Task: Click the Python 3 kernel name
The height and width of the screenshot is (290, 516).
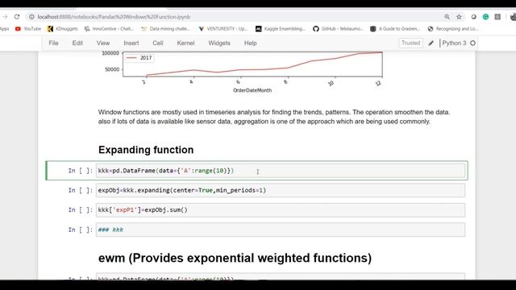Action: 454,43
